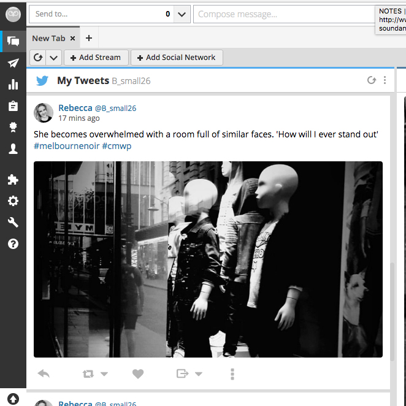Open the Publisher paper plane icon

pos(13,63)
